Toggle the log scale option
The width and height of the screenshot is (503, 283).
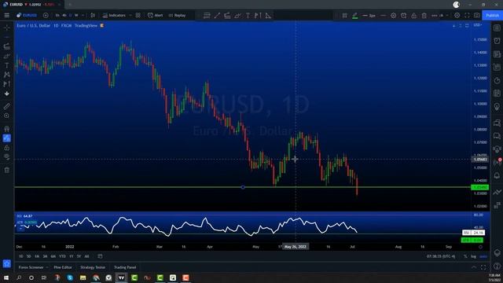pyautogui.click(x=473, y=256)
